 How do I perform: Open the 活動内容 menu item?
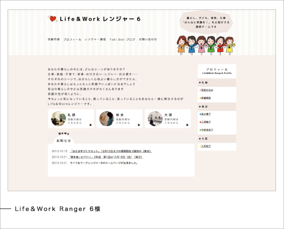pyautogui.click(x=53, y=39)
